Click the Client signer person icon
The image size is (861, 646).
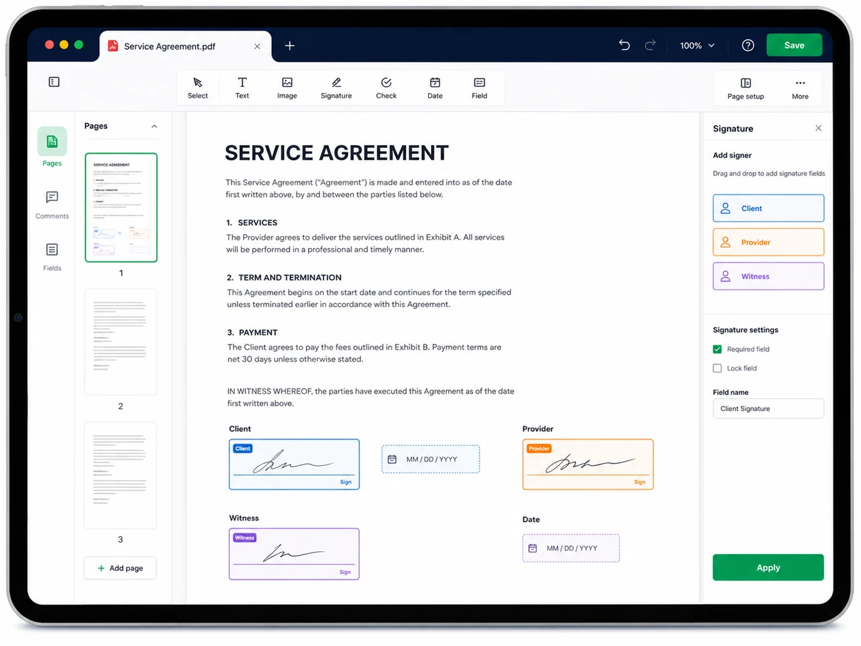point(726,208)
